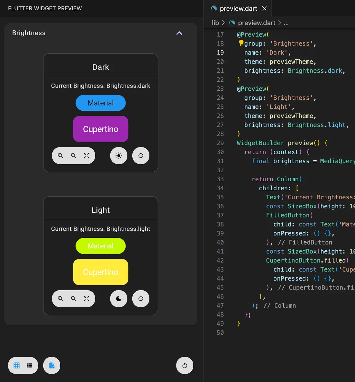Expand the Dark preview to full size

click(x=86, y=156)
